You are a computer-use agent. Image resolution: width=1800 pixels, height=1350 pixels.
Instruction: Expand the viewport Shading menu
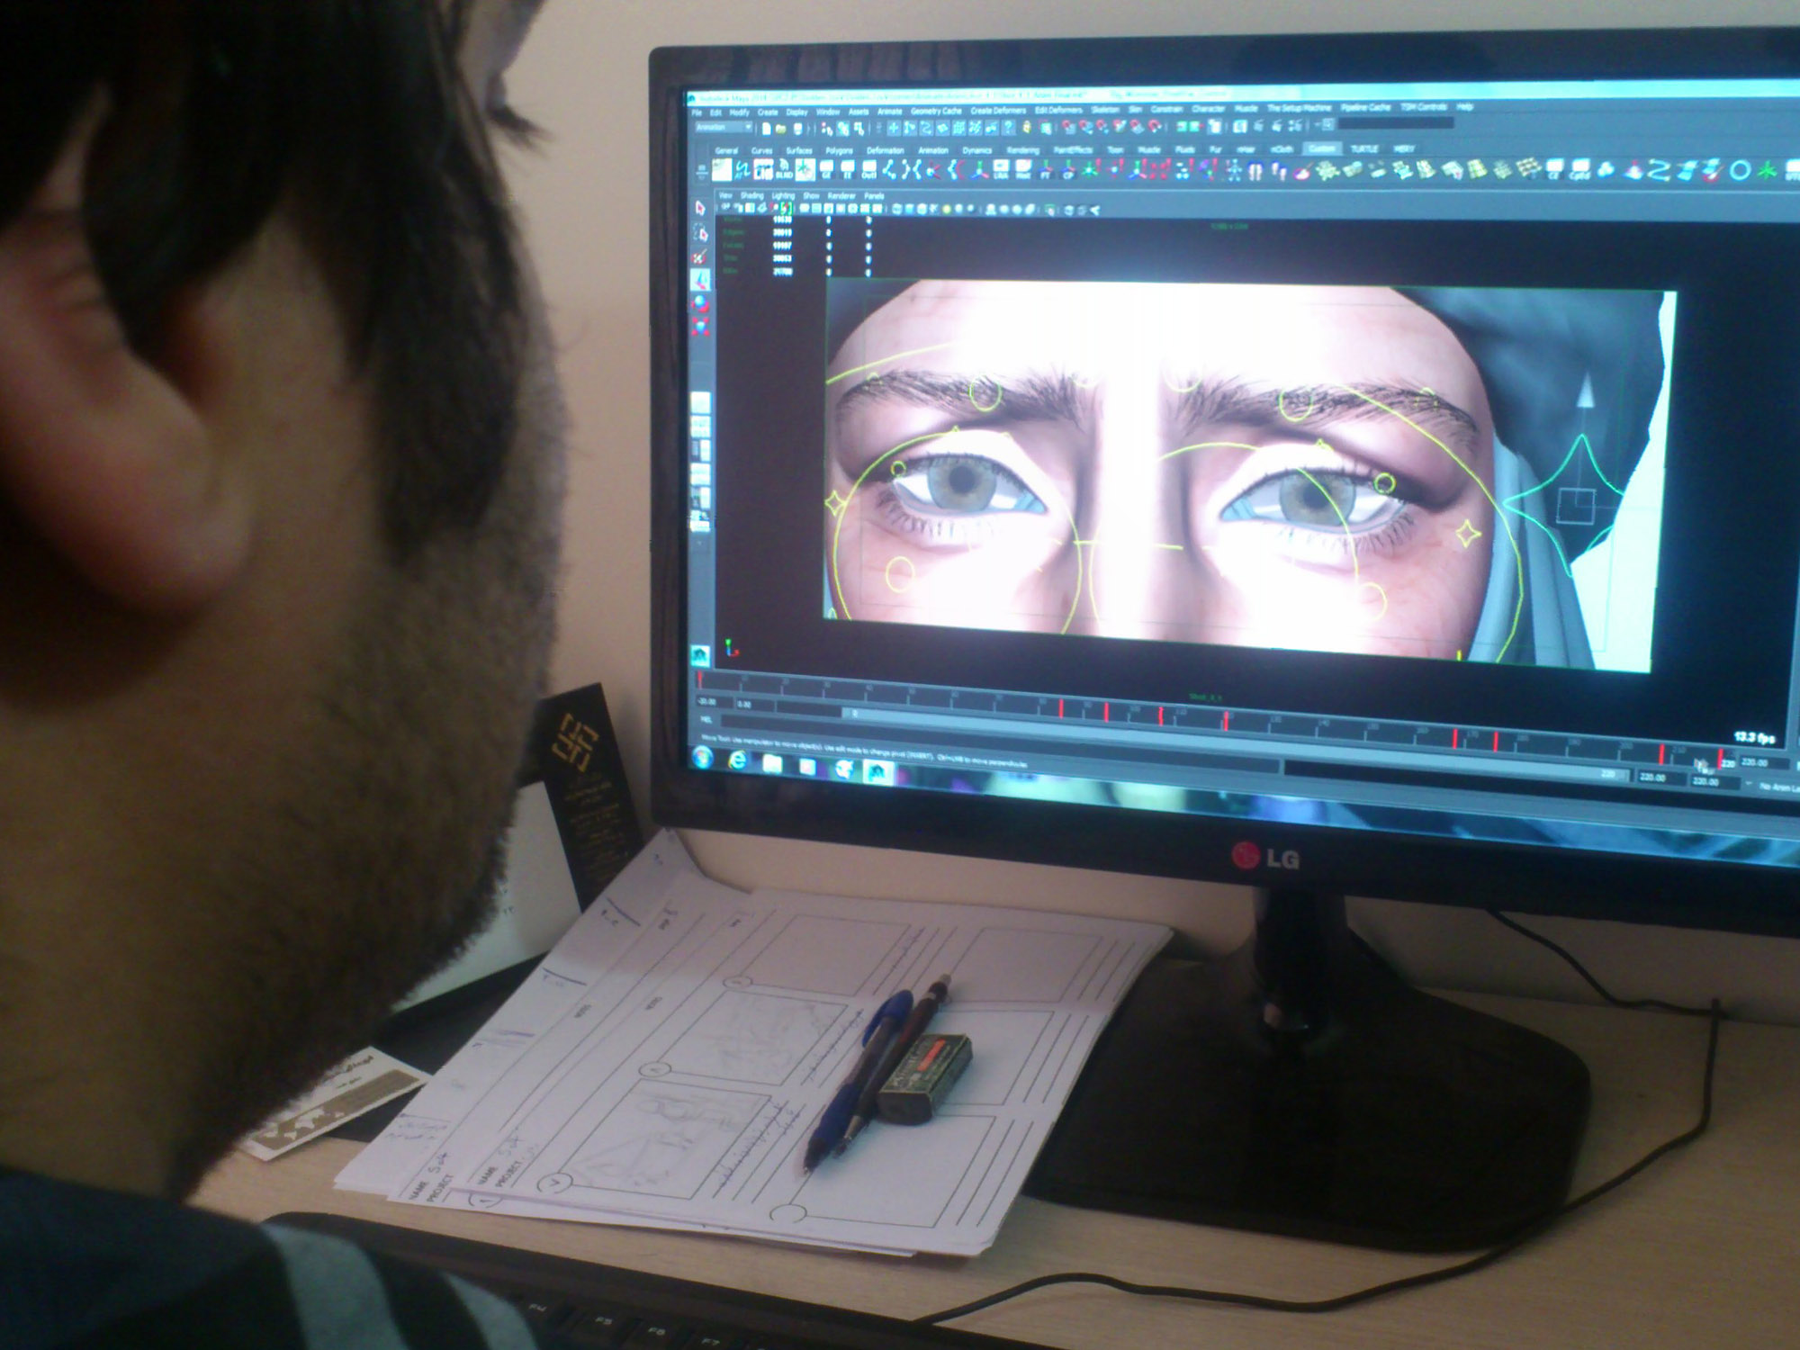point(751,195)
